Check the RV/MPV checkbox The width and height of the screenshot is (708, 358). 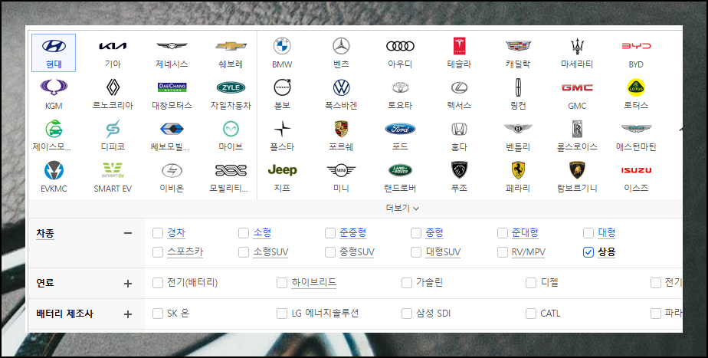coord(502,252)
